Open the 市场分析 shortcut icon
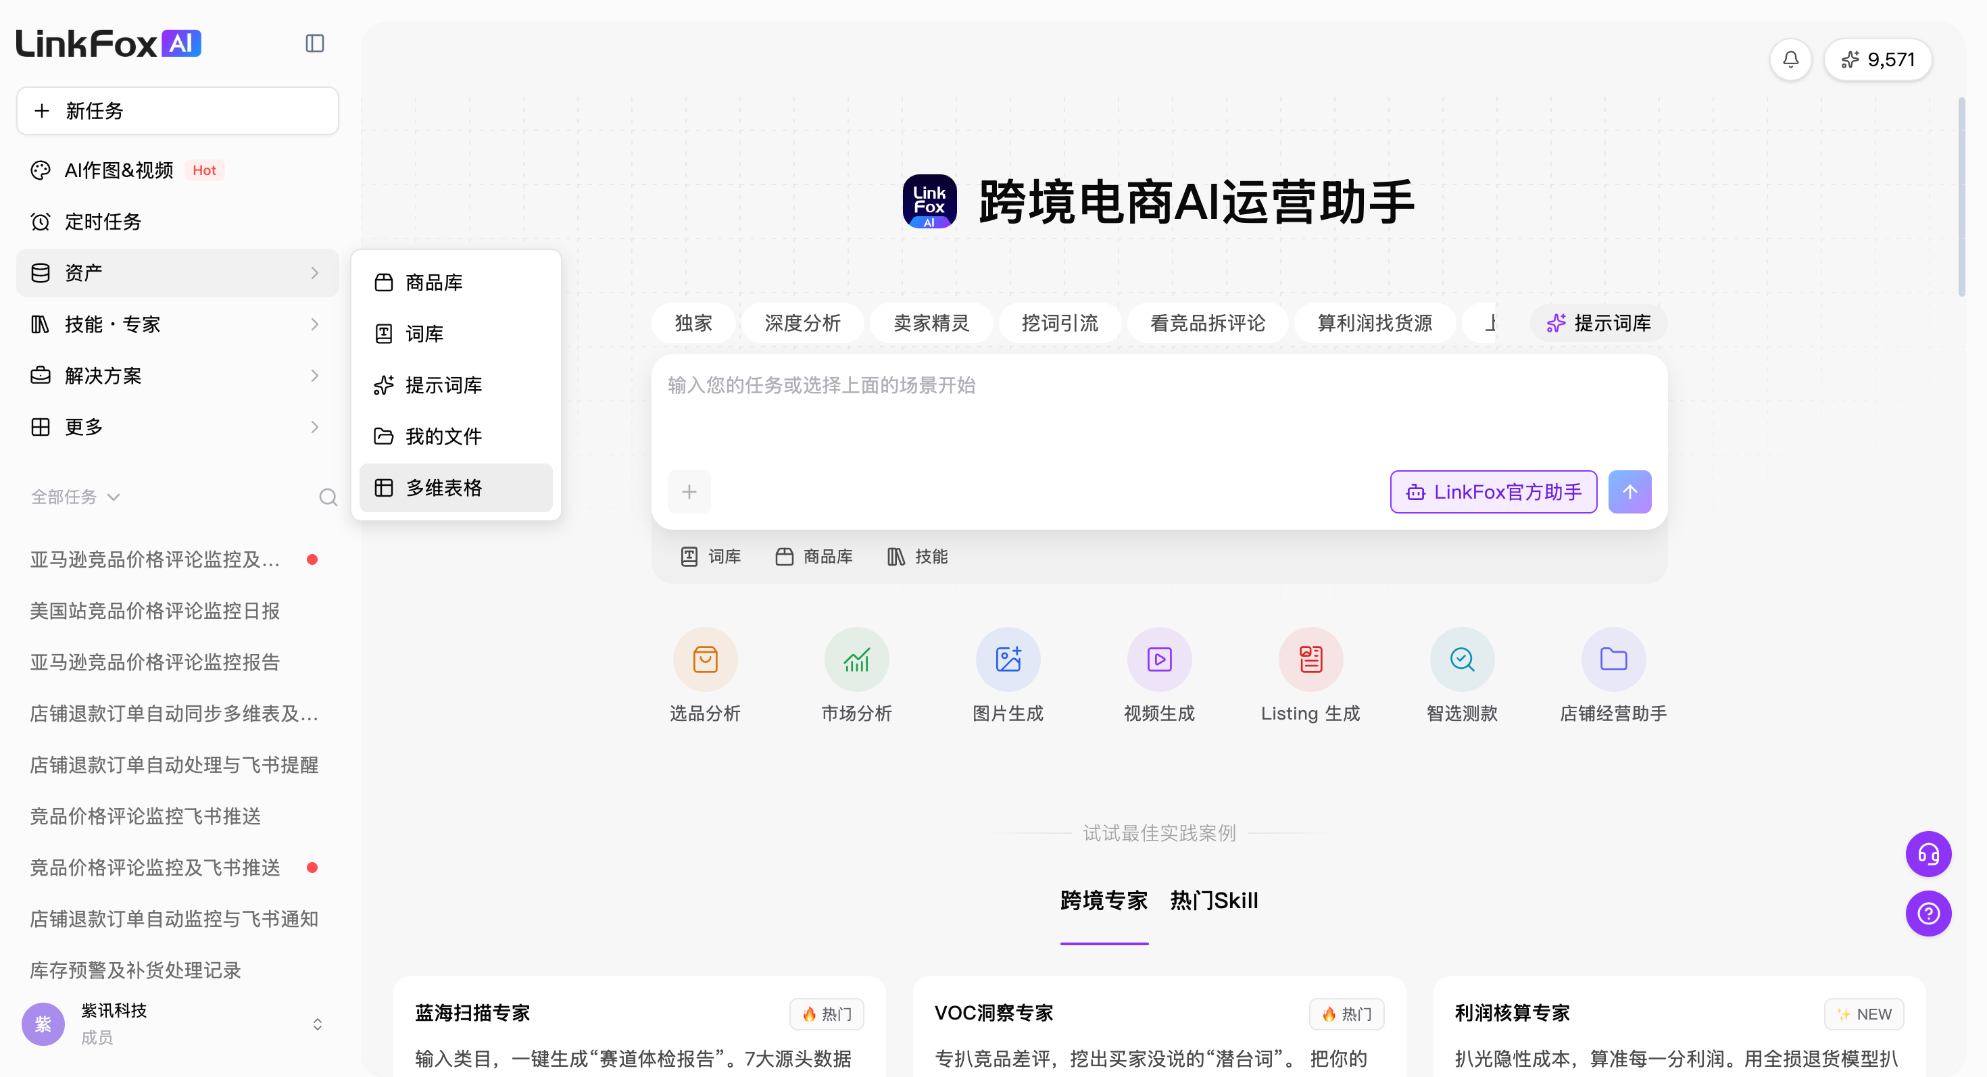Image resolution: width=1987 pixels, height=1077 pixels. [856, 660]
